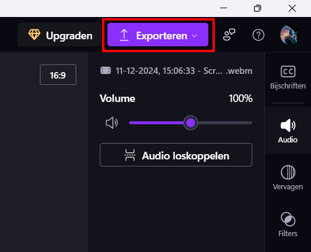The height and width of the screenshot is (252, 311).
Task: Mute audio with the volume speaker icon
Action: (x=112, y=123)
